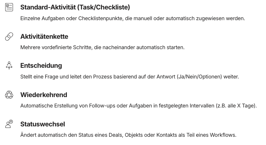The height and width of the screenshot is (145, 266).
Task: Click the description starting with 'Automatische Erstellung von Follow-ups'
Action: tap(138, 106)
